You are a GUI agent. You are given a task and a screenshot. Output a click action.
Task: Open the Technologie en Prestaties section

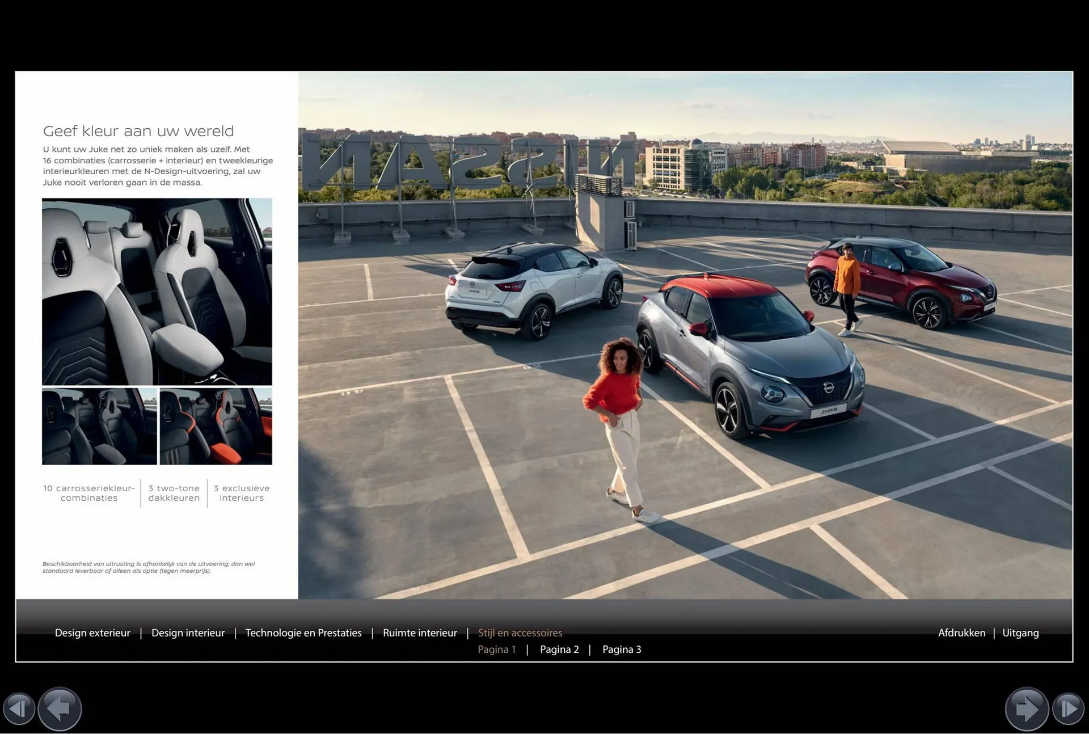tap(303, 632)
